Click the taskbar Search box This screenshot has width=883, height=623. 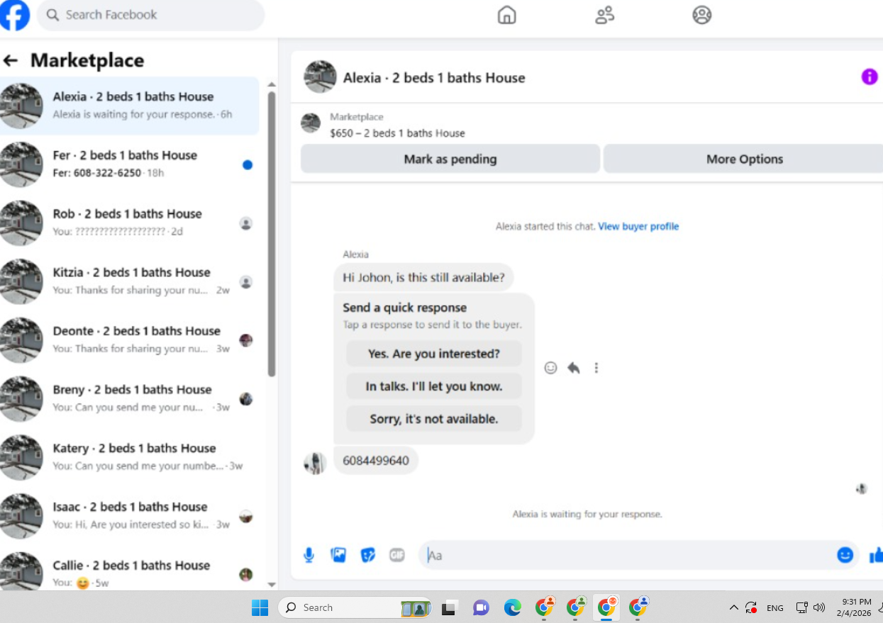pyautogui.click(x=355, y=607)
